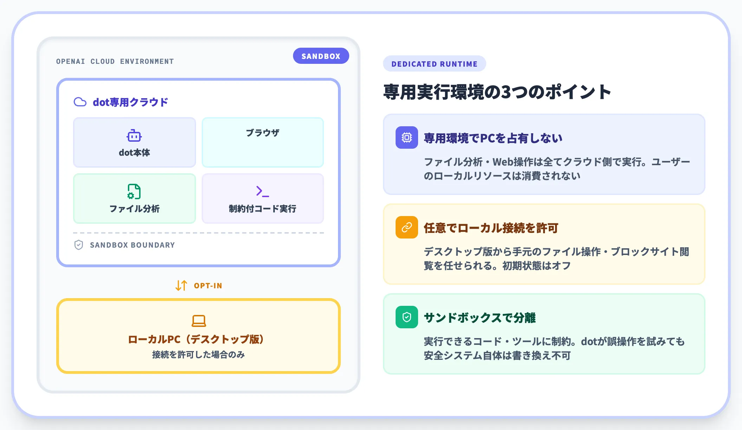
Task: Select the 制約付コード実行 label
Action: pos(262,209)
